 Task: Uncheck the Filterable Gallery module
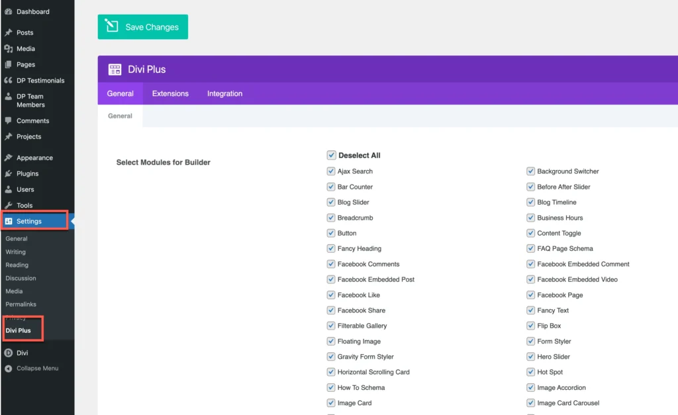point(331,326)
